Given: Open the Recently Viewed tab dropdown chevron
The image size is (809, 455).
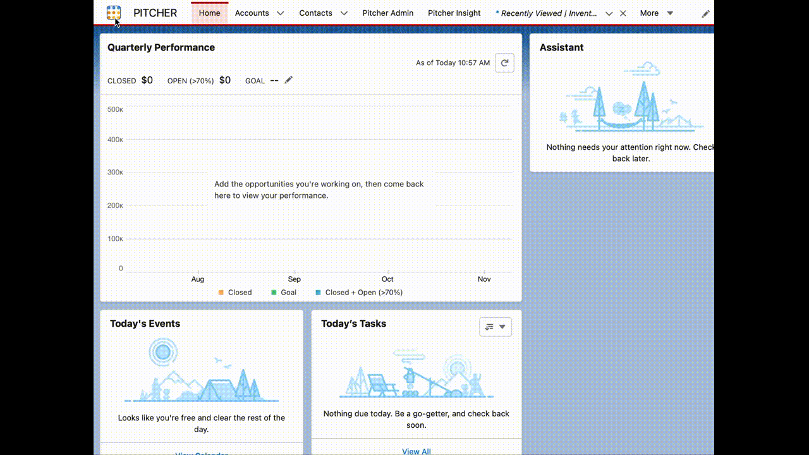Looking at the screenshot, I should click(609, 13).
